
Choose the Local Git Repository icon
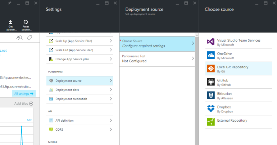(x=211, y=69)
